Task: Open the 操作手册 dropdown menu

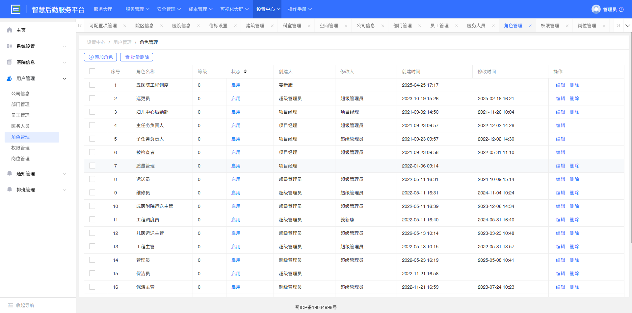Action: click(300, 9)
